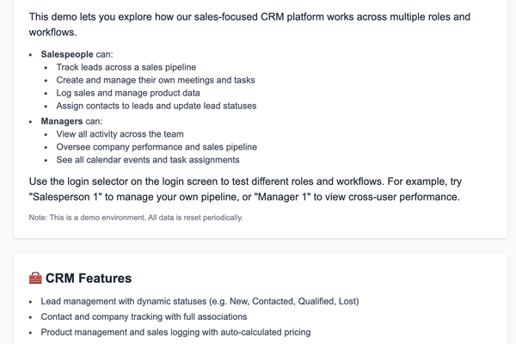Click the CRM Features heading
Image resolution: width=516 pixels, height=344 pixels.
click(x=88, y=278)
